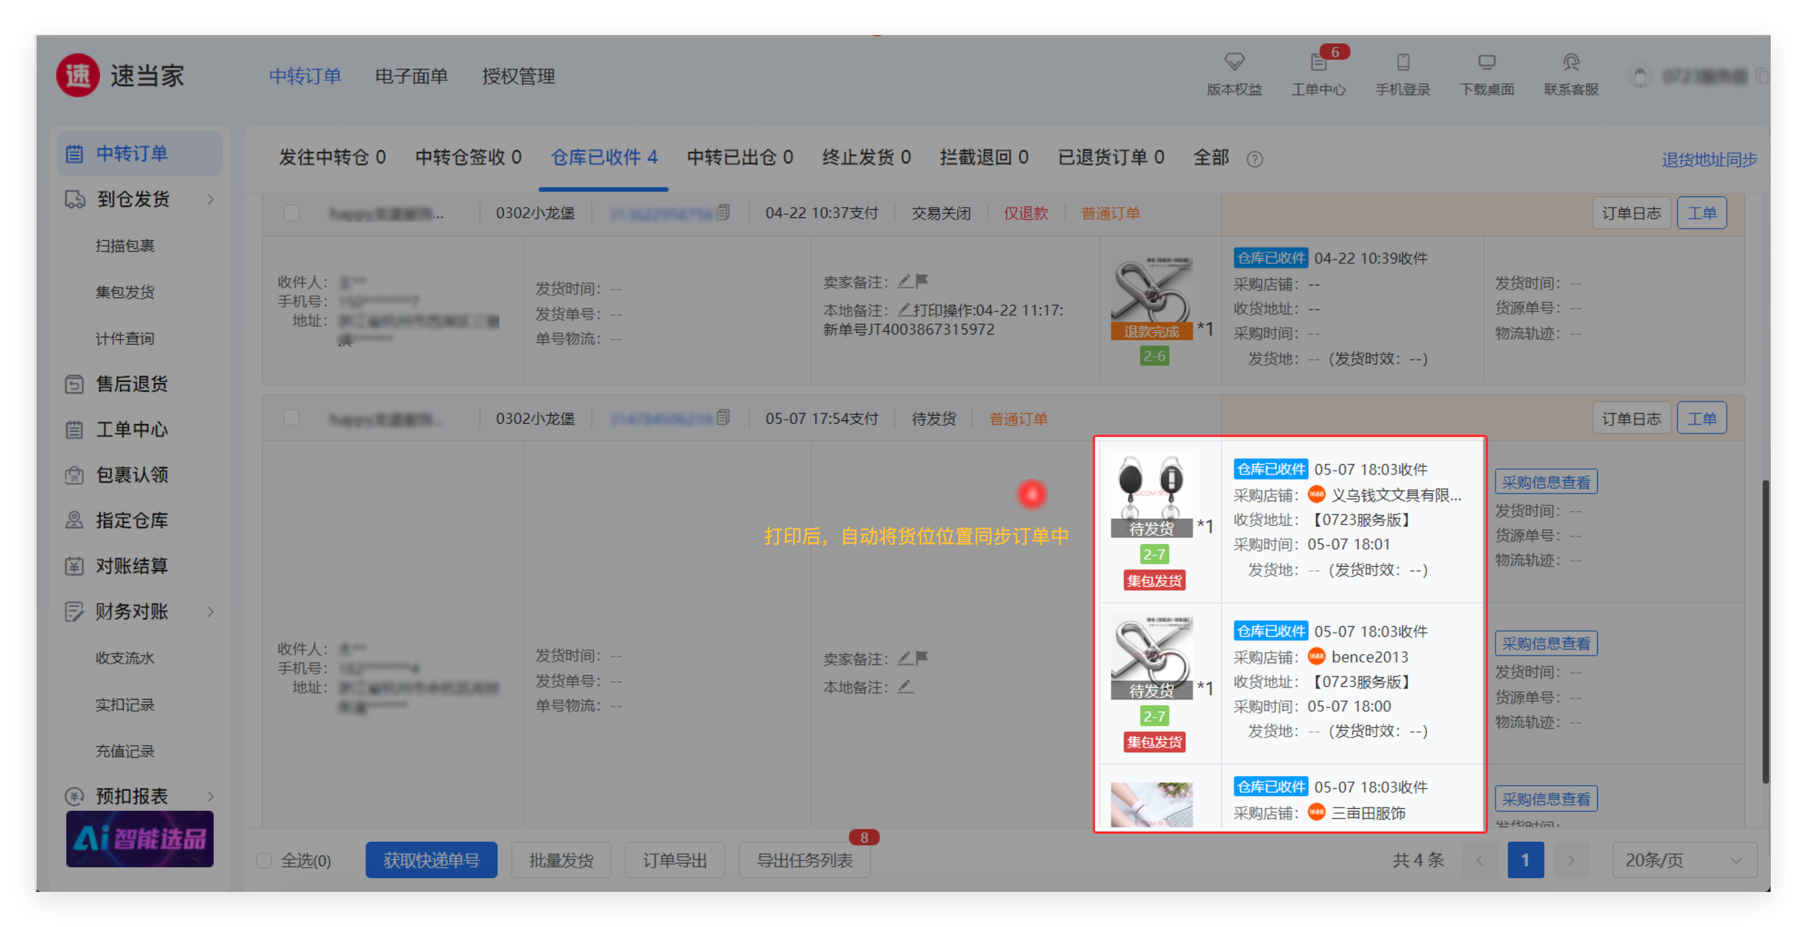Edit 本地备注 pencil icon in second order

905,686
